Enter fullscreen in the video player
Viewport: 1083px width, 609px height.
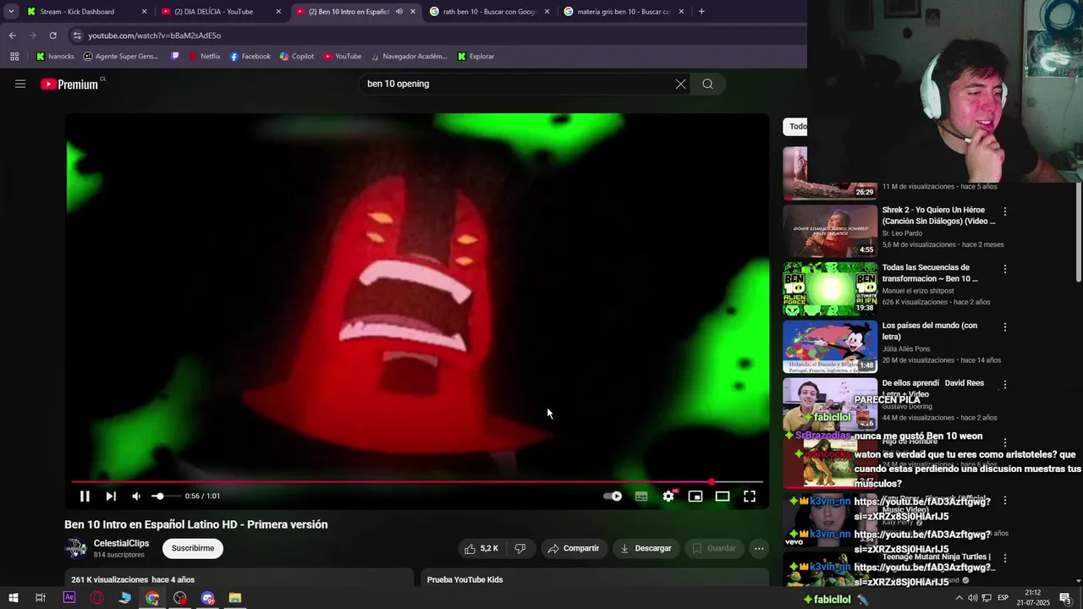[750, 497]
